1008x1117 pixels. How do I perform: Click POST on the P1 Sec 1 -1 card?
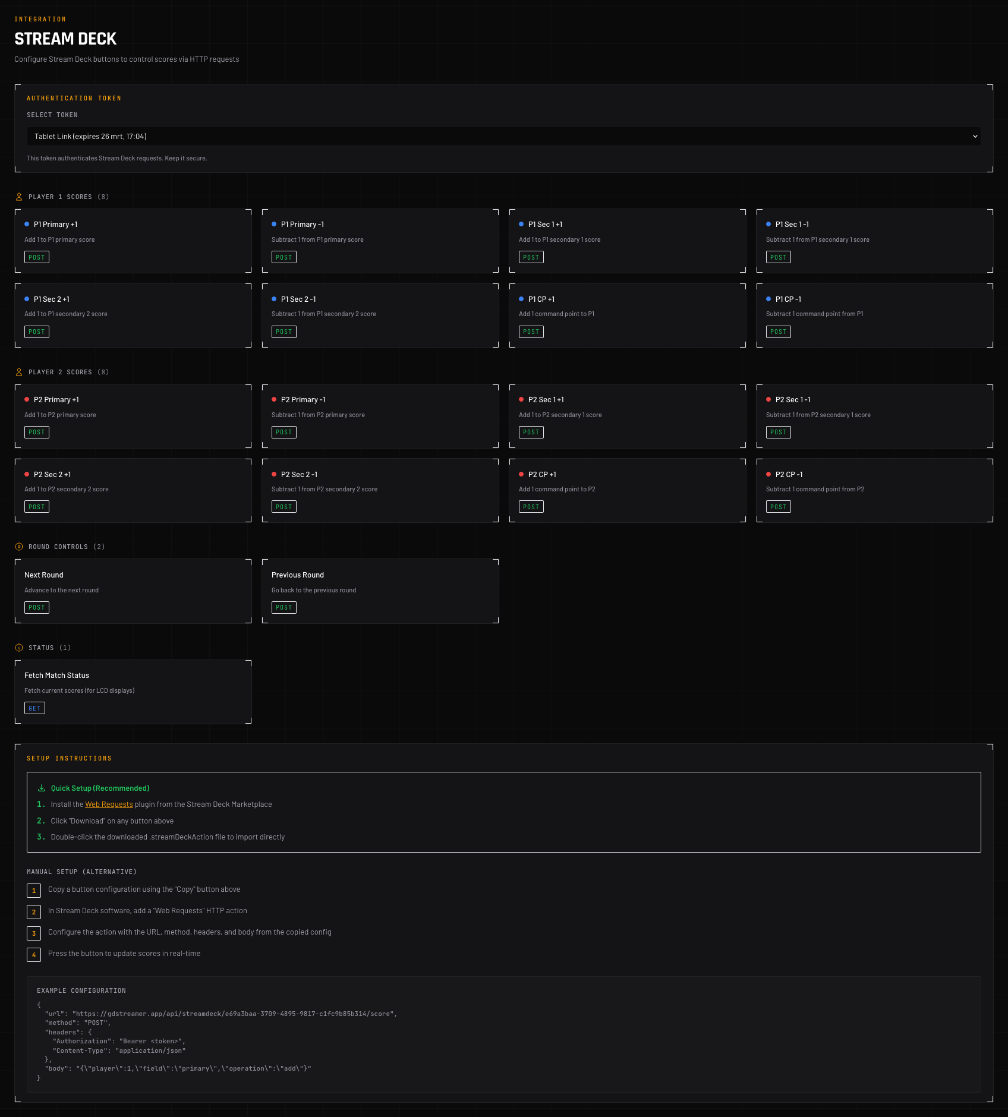click(x=779, y=257)
